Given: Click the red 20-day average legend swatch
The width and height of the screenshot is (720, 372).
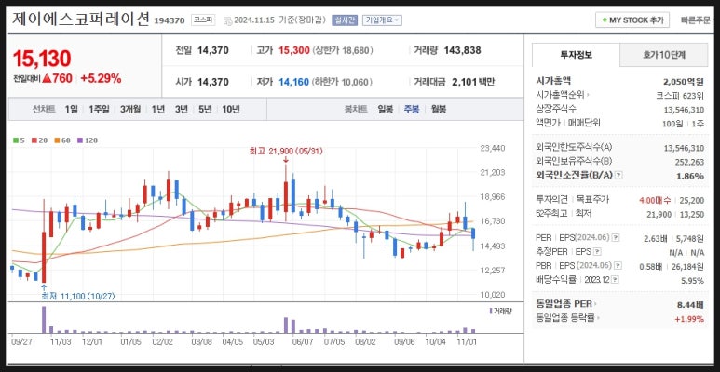Looking at the screenshot, I should (34, 140).
